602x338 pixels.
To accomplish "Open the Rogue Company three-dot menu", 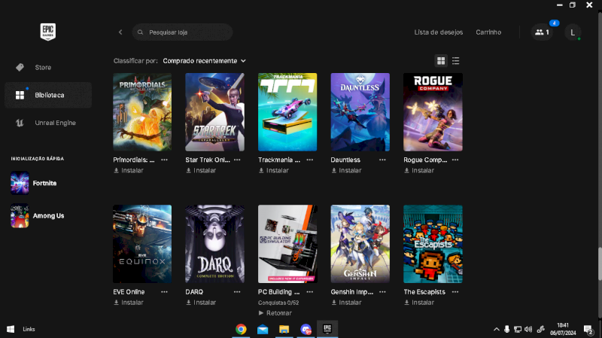I will (x=455, y=160).
